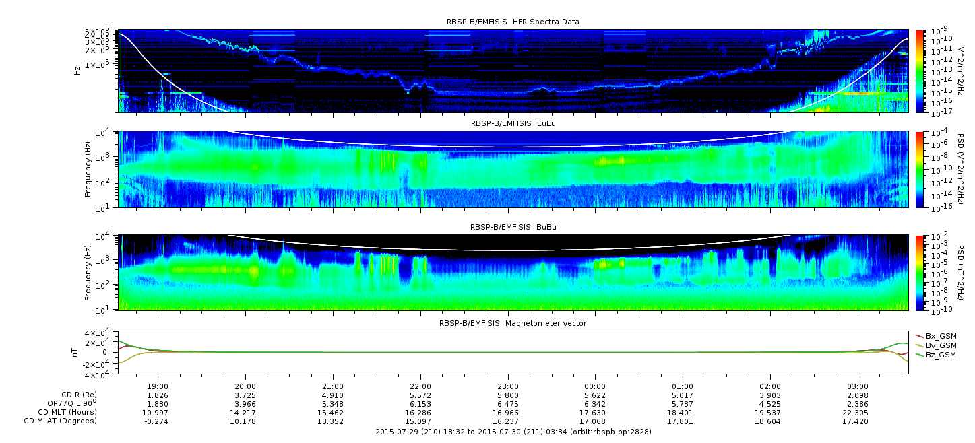Click the CD R (Re) row label
Image resolution: width=975 pixels, height=443 pixels.
[74, 395]
